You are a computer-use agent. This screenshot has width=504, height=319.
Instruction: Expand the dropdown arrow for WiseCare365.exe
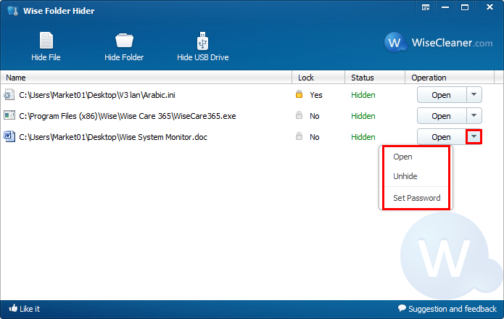(x=474, y=116)
